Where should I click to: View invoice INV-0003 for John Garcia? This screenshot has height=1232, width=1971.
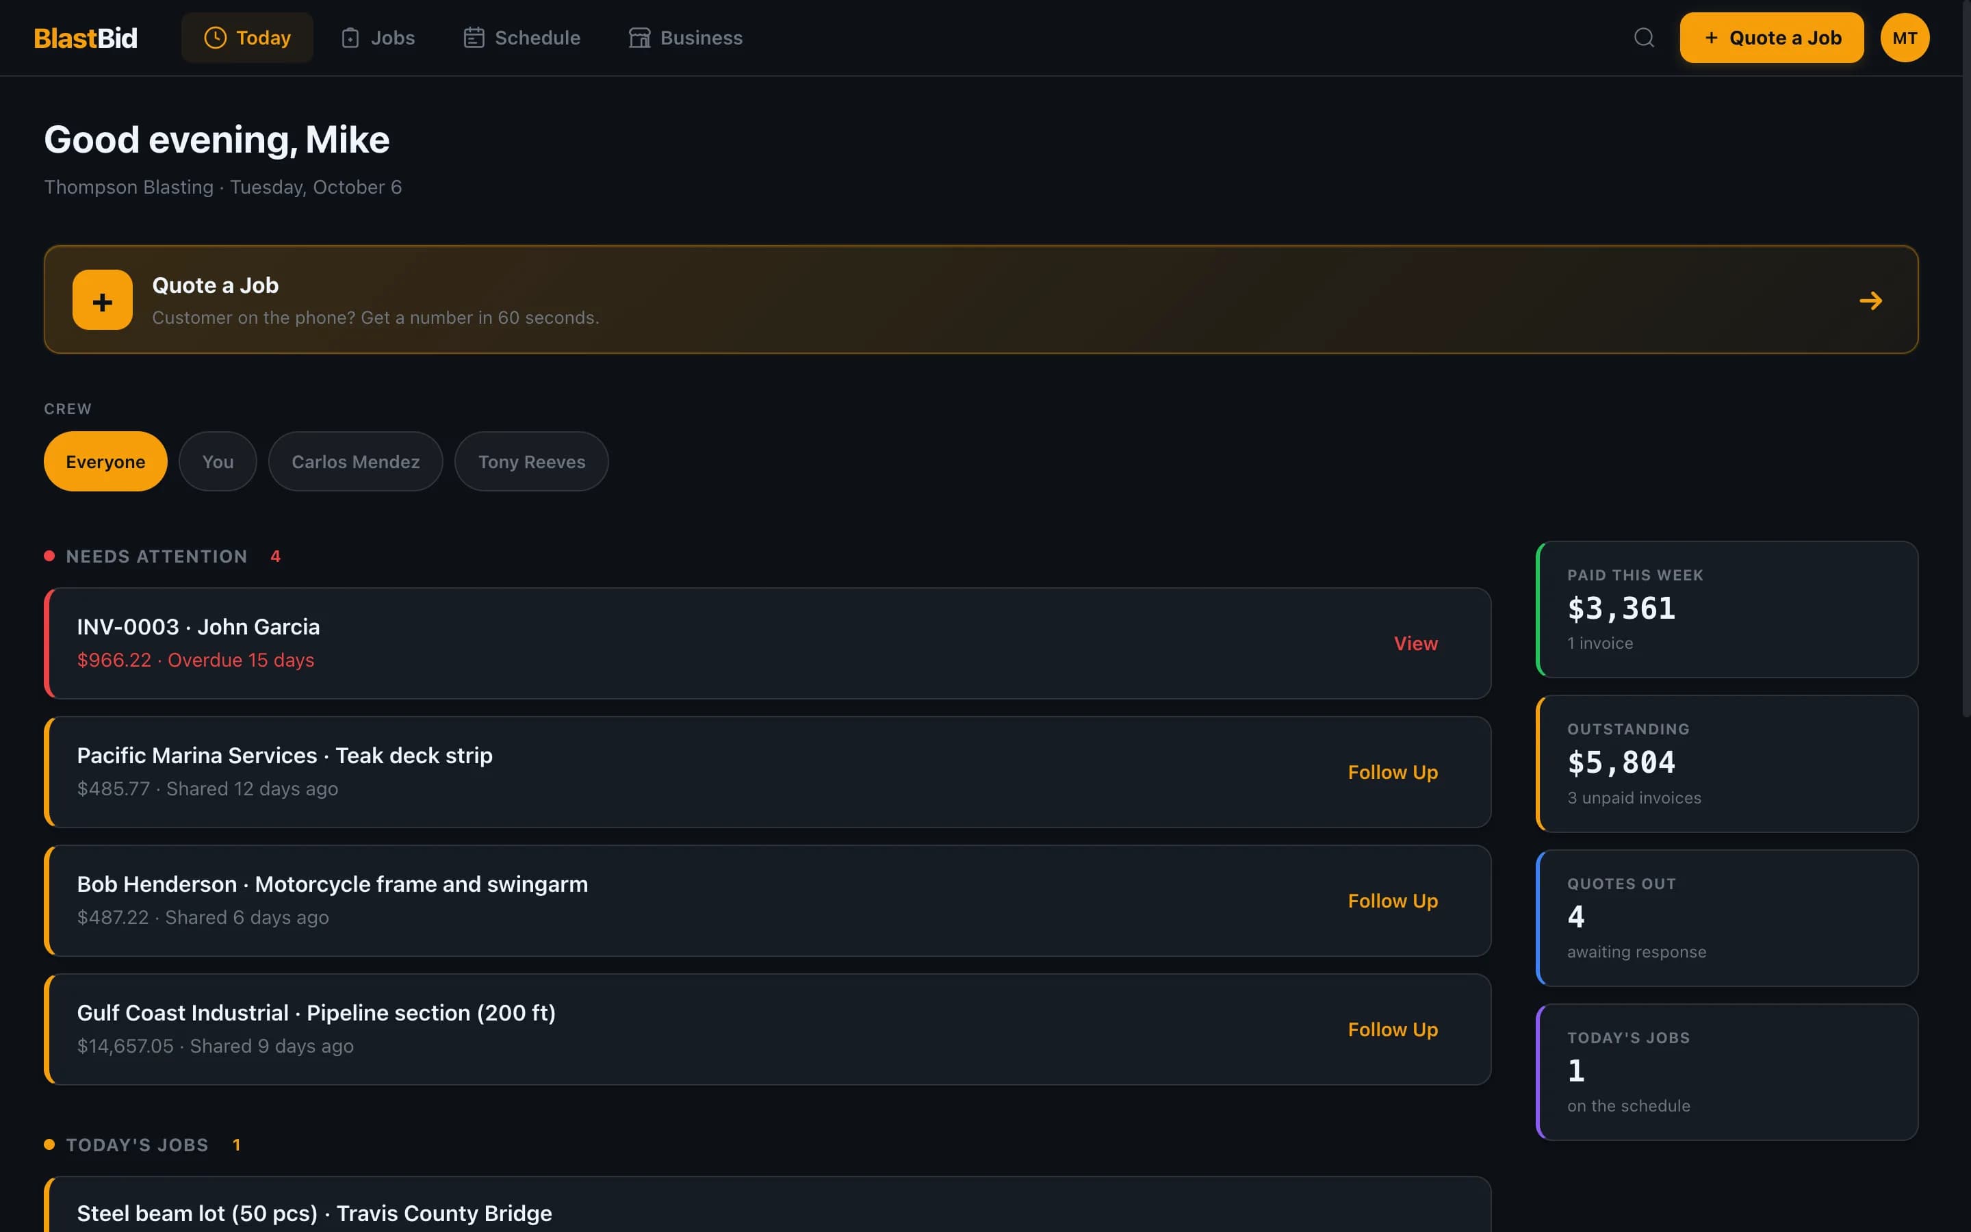1415,643
